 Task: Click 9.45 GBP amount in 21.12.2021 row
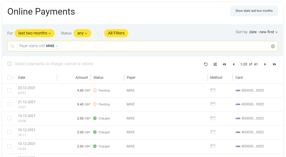[x=84, y=104]
